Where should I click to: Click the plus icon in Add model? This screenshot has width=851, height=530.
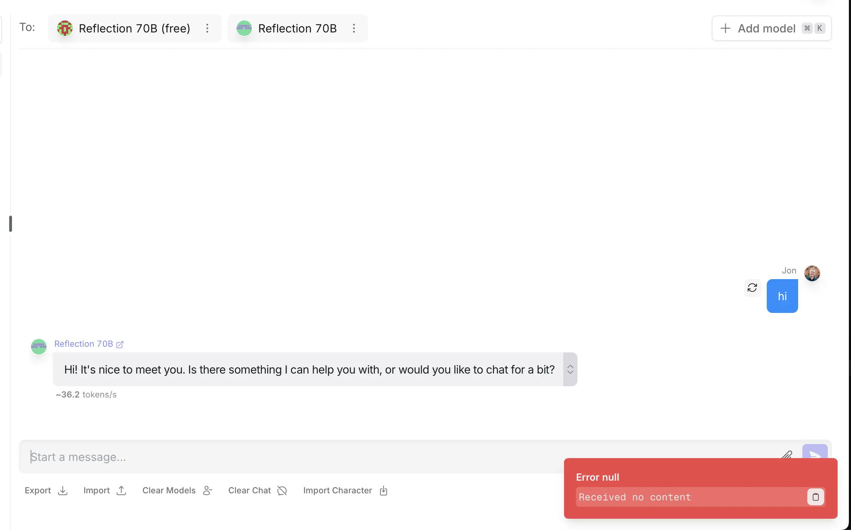pos(725,28)
